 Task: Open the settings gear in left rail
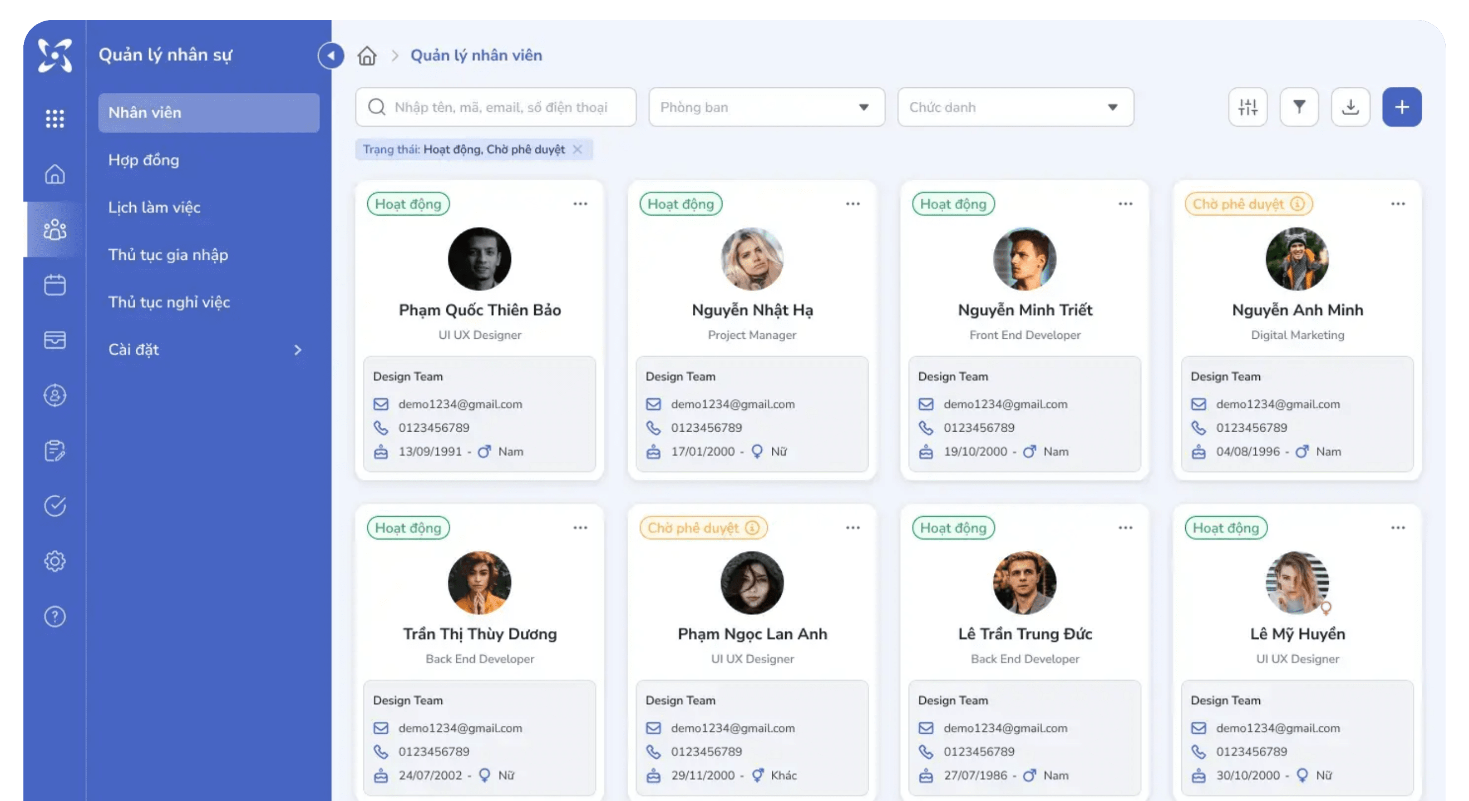click(x=55, y=561)
